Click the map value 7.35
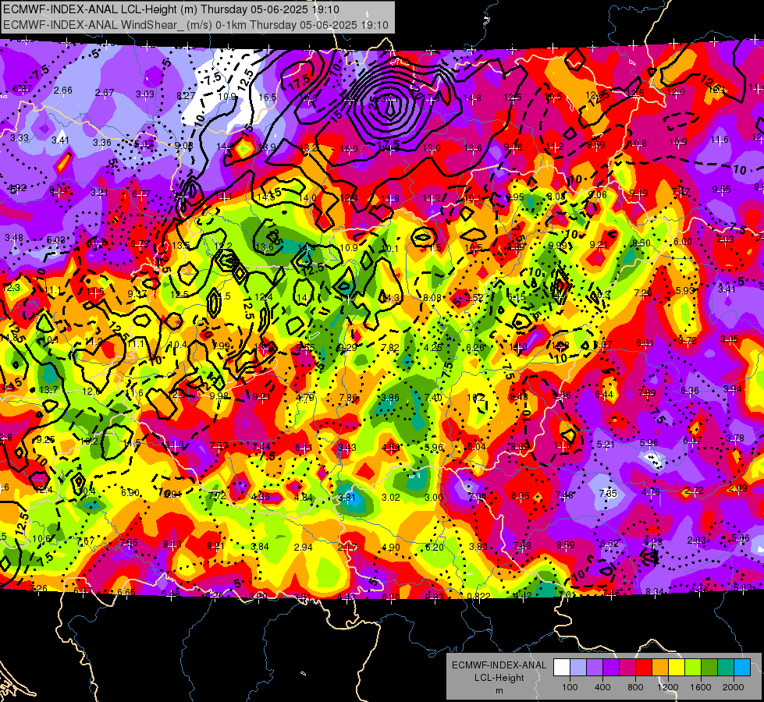Image resolution: width=764 pixels, height=702 pixels. tap(608, 494)
